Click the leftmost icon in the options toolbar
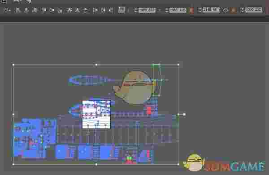Viewport: 269px width, 175px height. (x=7, y=11)
